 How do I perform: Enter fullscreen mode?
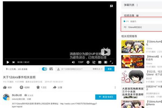pyautogui.click(x=111, y=62)
